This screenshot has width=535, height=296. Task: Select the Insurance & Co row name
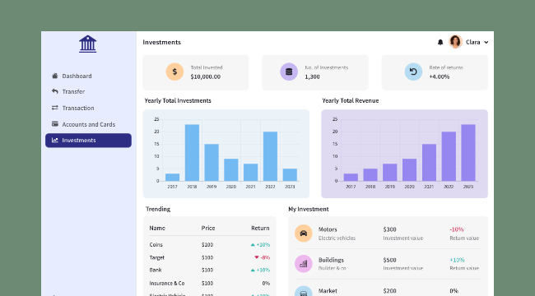[x=167, y=283]
